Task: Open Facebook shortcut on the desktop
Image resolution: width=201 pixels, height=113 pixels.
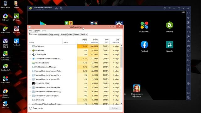Action: click(x=17, y=42)
